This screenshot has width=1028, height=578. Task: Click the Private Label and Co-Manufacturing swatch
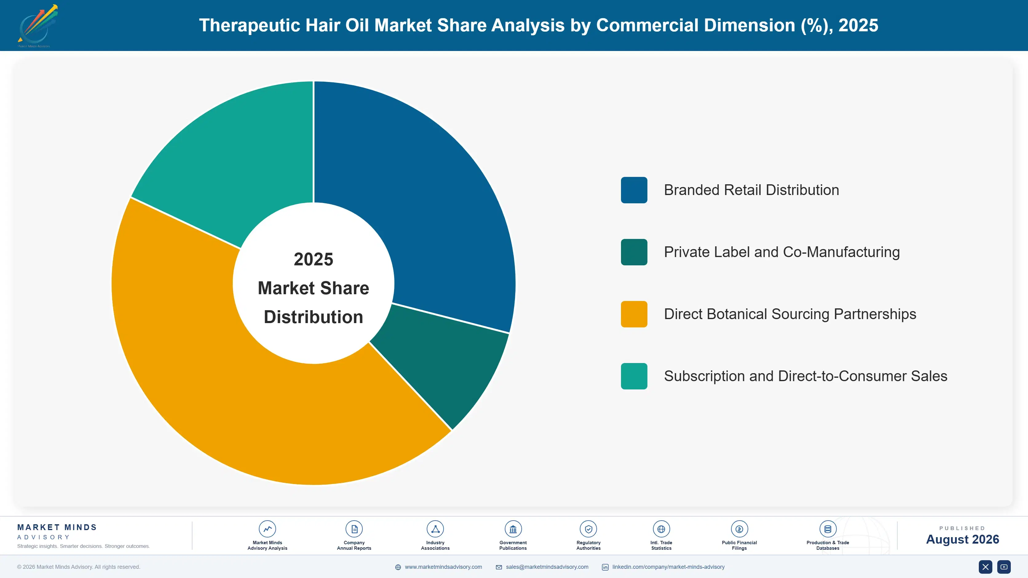pyautogui.click(x=634, y=252)
